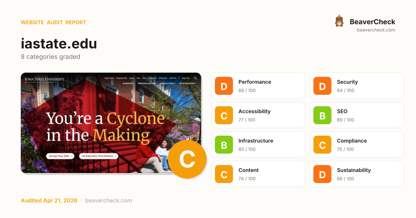Screen dimensions: 416x218
Task: Click the Sustainability grade D badge
Action: click(322, 174)
